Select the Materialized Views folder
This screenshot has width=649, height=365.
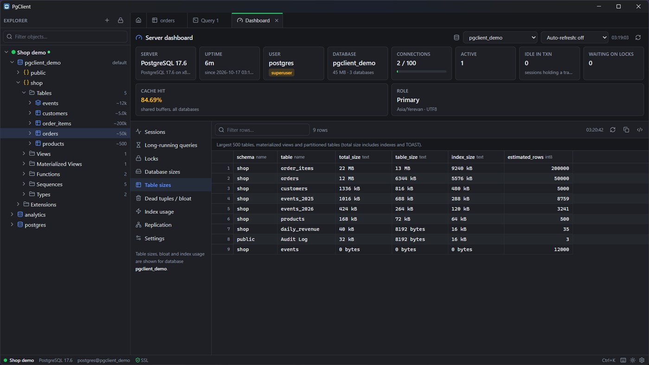tap(65, 164)
